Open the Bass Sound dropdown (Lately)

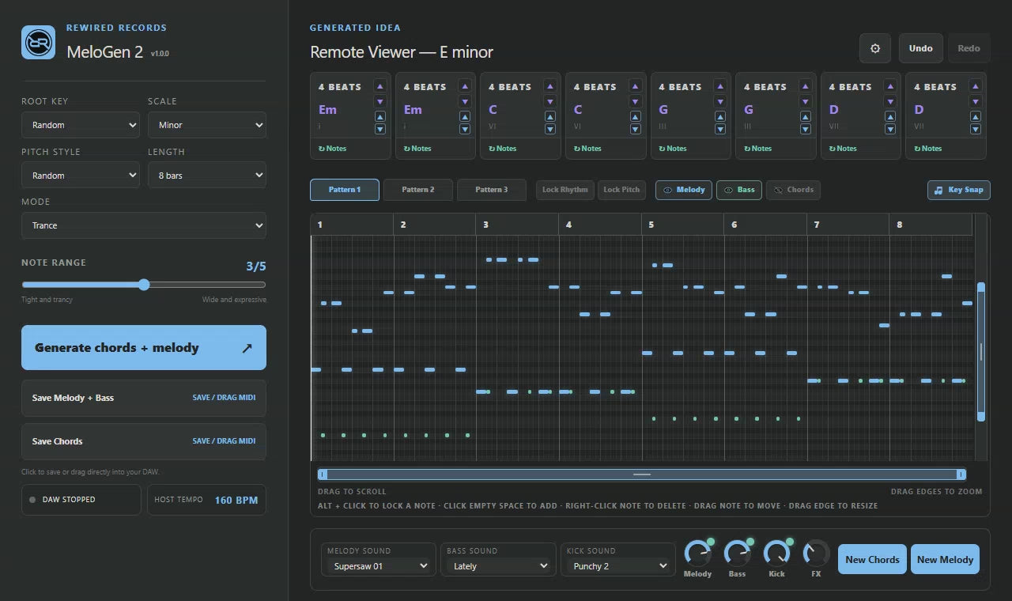tap(498, 566)
